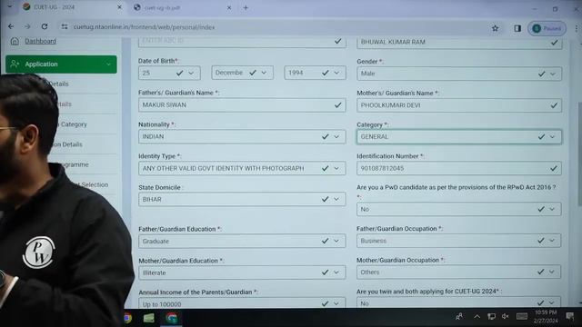Expand the Application sidebar menu

click(x=61, y=64)
